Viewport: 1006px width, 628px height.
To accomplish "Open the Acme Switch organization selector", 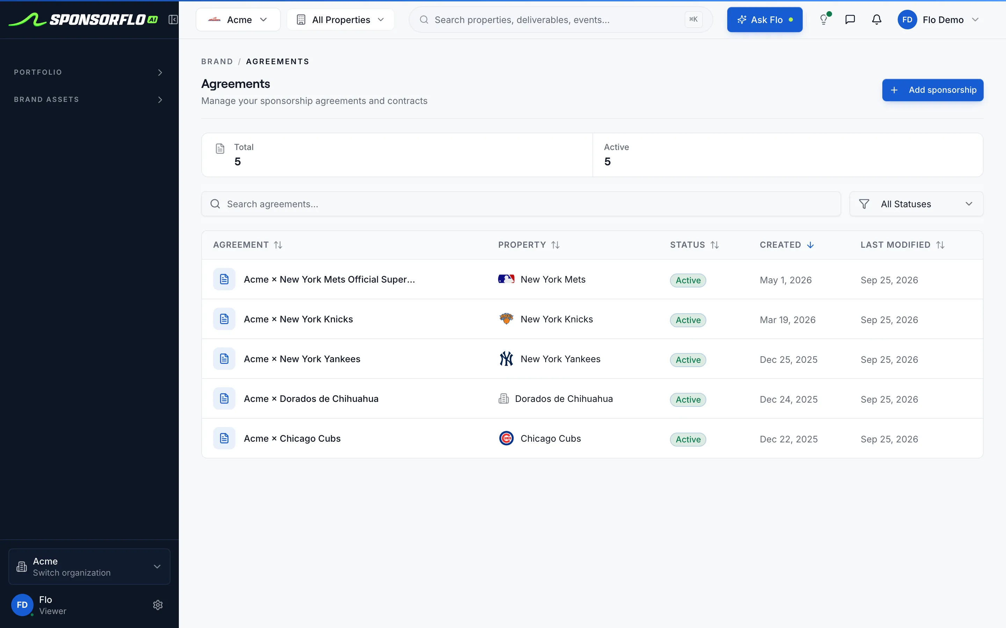I will pos(89,567).
